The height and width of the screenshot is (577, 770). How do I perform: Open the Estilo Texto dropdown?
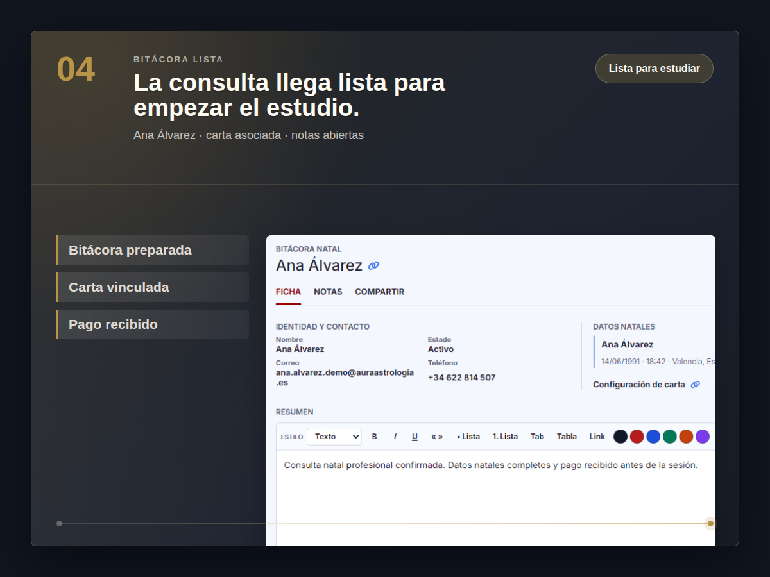[334, 437]
